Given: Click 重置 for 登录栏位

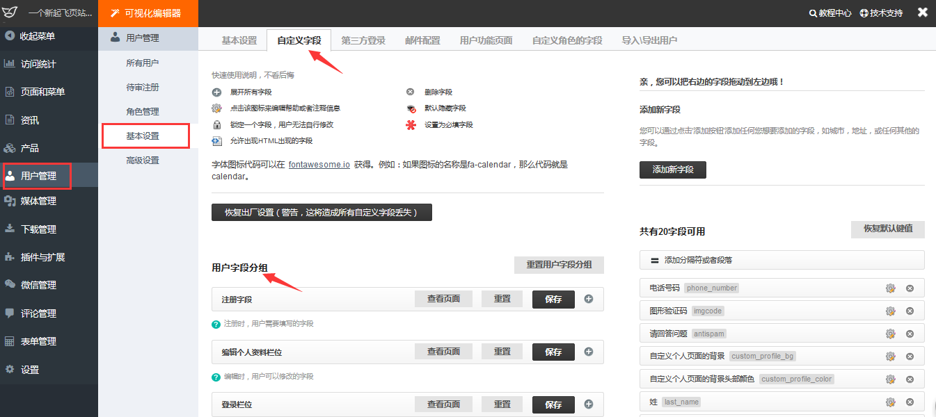Looking at the screenshot, I should (x=502, y=404).
